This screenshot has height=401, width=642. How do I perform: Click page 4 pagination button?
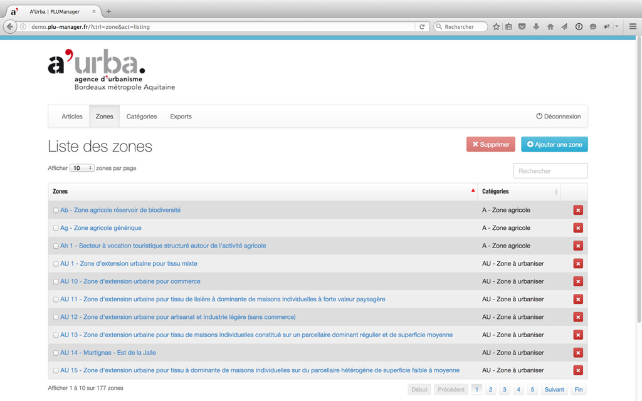(x=518, y=390)
